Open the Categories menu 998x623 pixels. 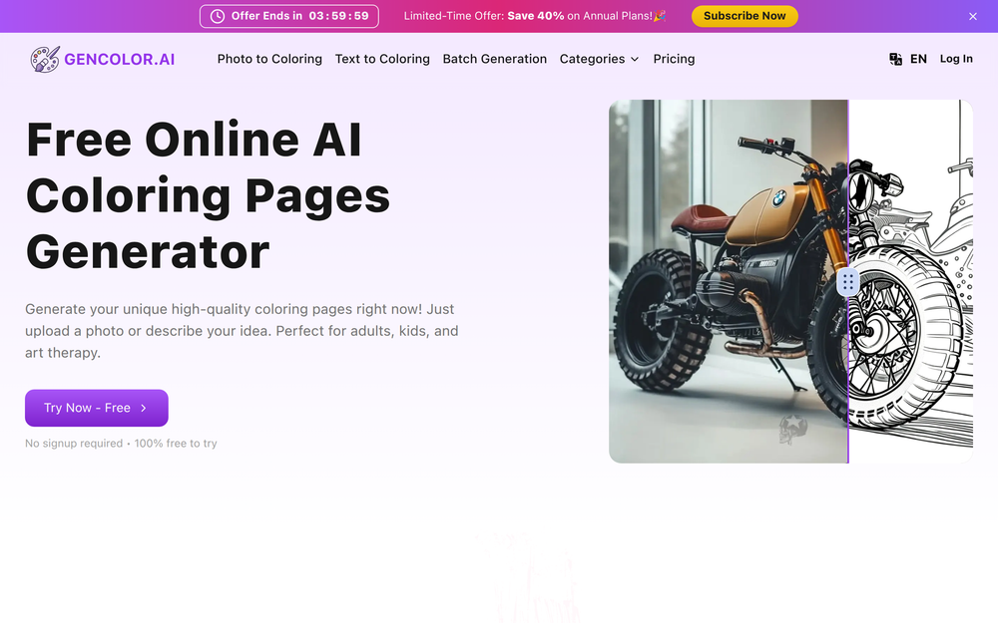(x=599, y=59)
